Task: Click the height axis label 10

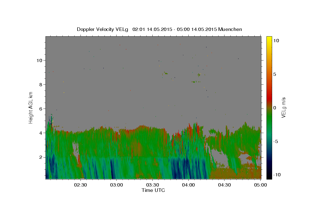Action: click(x=40, y=60)
